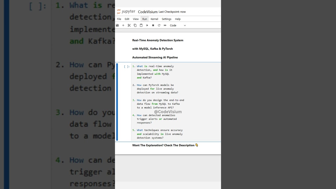Click the empty cell execution prompt [ ]:
This screenshot has width=336, height=189.
click(x=127, y=66)
